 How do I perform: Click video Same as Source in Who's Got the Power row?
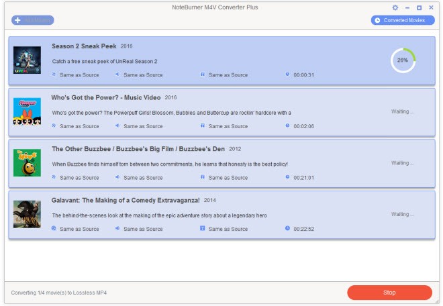tap(79, 126)
